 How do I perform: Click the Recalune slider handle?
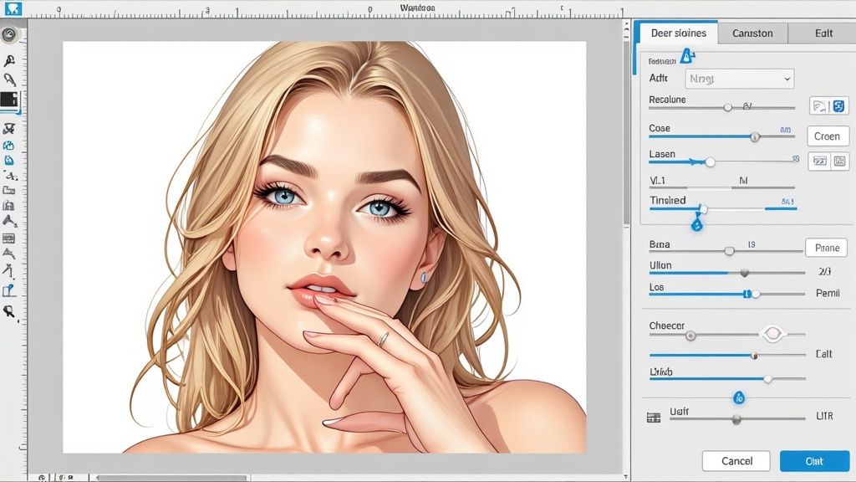pyautogui.click(x=728, y=108)
